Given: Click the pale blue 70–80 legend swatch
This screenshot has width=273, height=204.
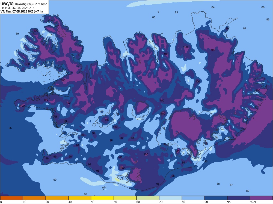Looking at the screenshot, I should [170, 198].
